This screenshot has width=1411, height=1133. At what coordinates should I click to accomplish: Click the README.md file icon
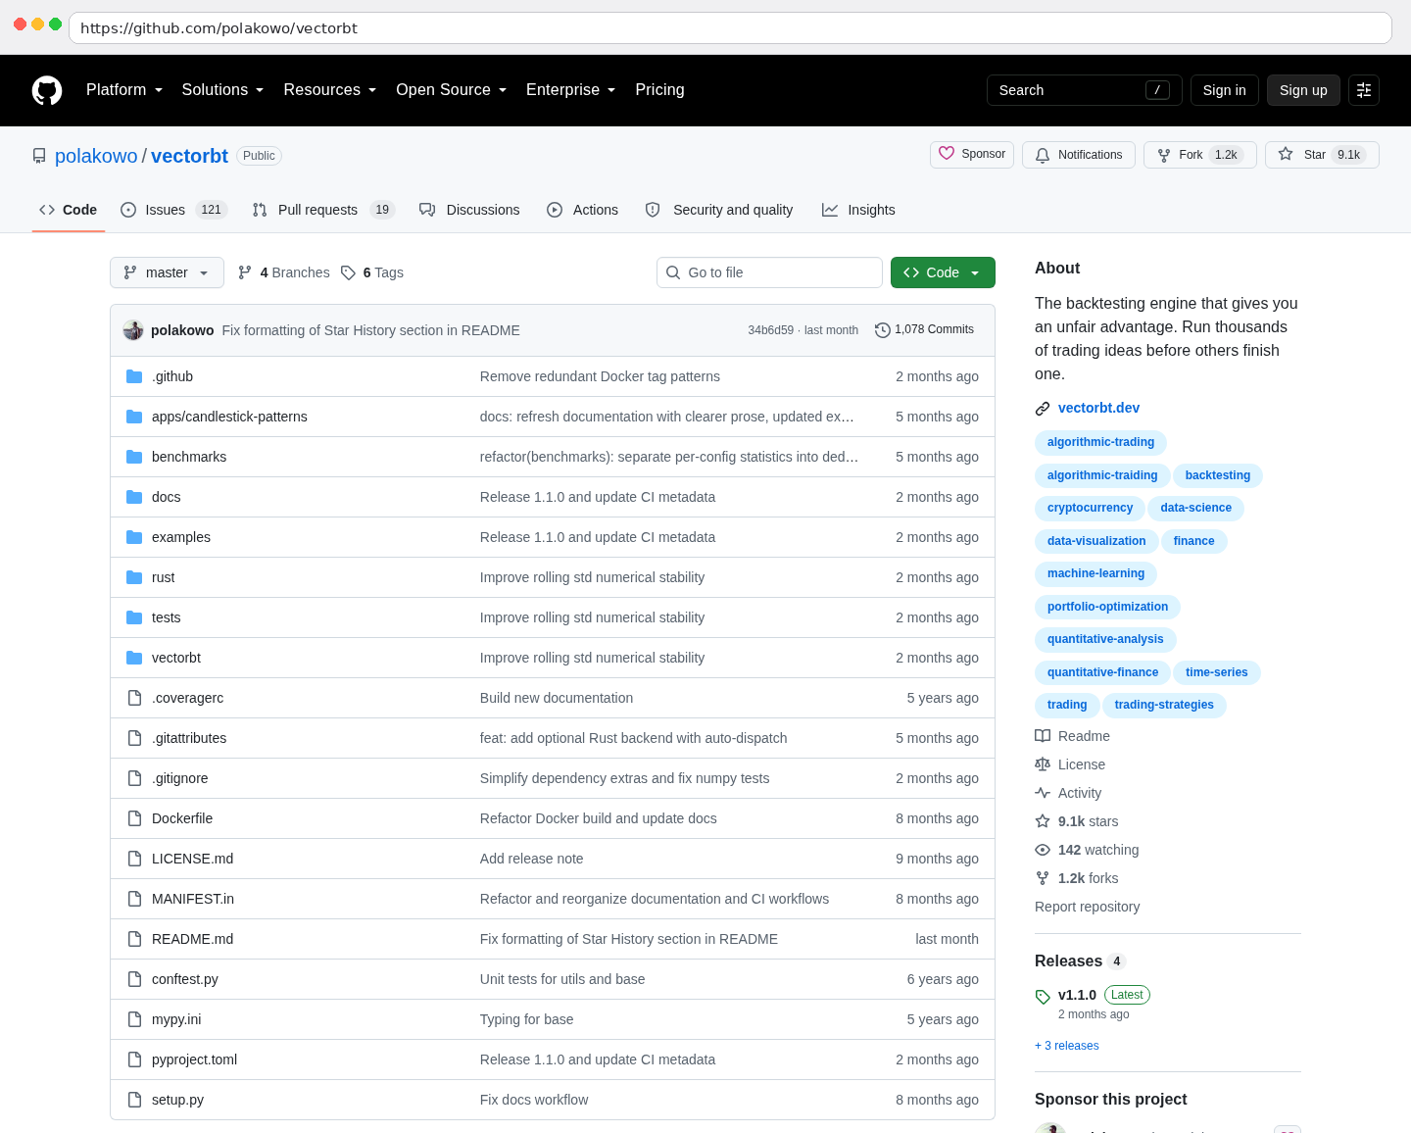(x=134, y=939)
